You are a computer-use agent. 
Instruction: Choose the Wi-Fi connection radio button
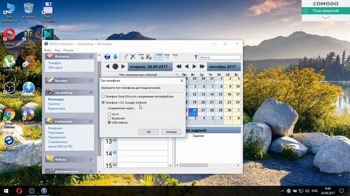[x=109, y=114]
